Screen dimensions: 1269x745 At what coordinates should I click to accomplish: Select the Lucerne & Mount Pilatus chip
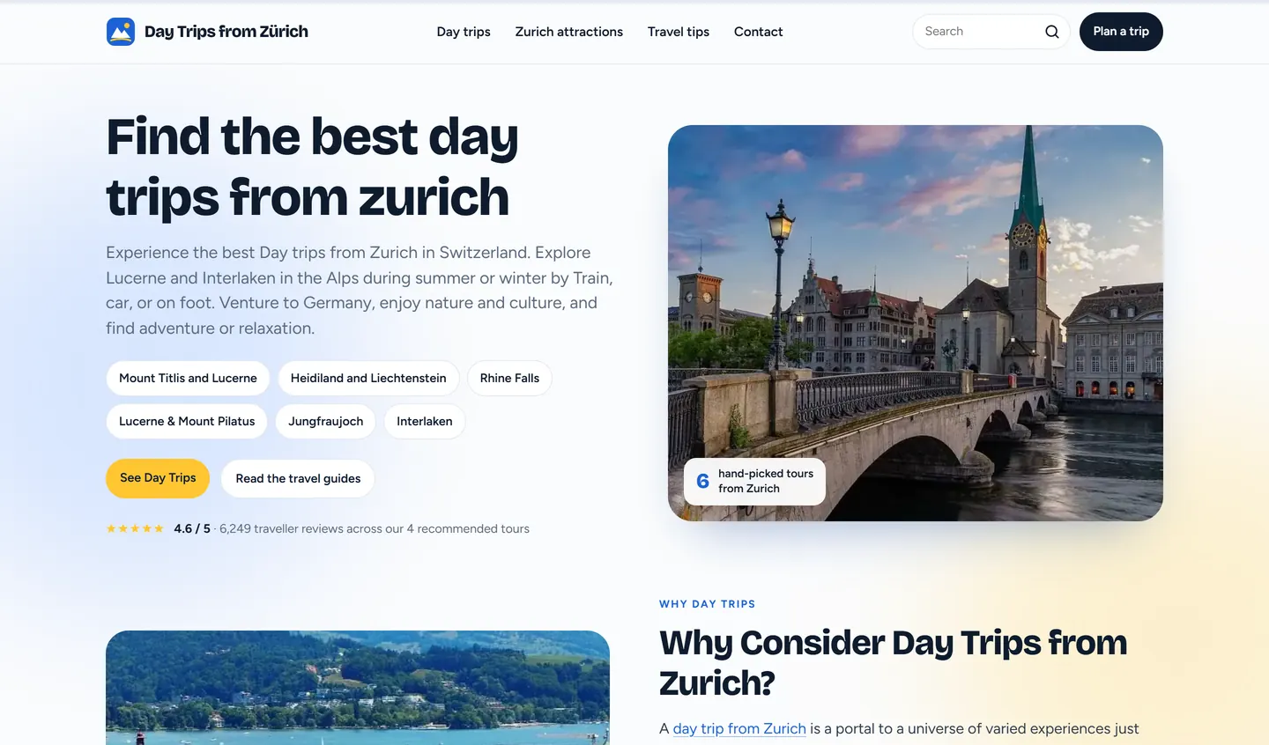(187, 421)
